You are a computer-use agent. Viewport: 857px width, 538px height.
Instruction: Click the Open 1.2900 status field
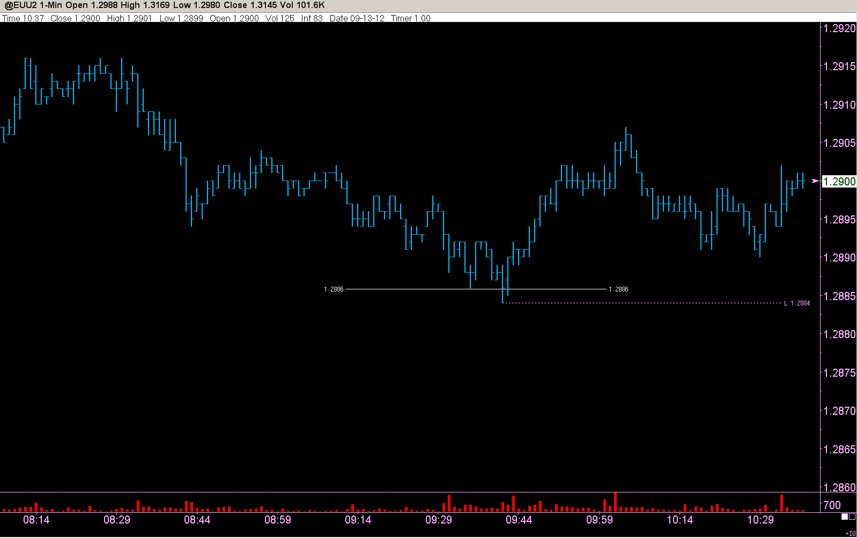(234, 18)
